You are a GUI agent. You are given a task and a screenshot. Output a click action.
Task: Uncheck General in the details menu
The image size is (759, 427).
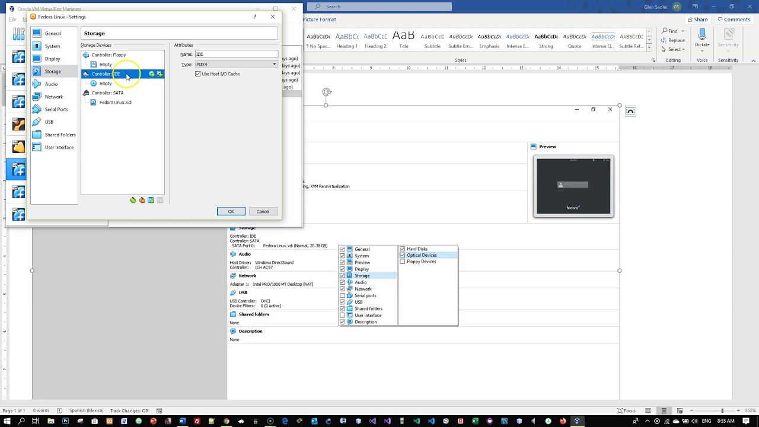[x=342, y=249]
